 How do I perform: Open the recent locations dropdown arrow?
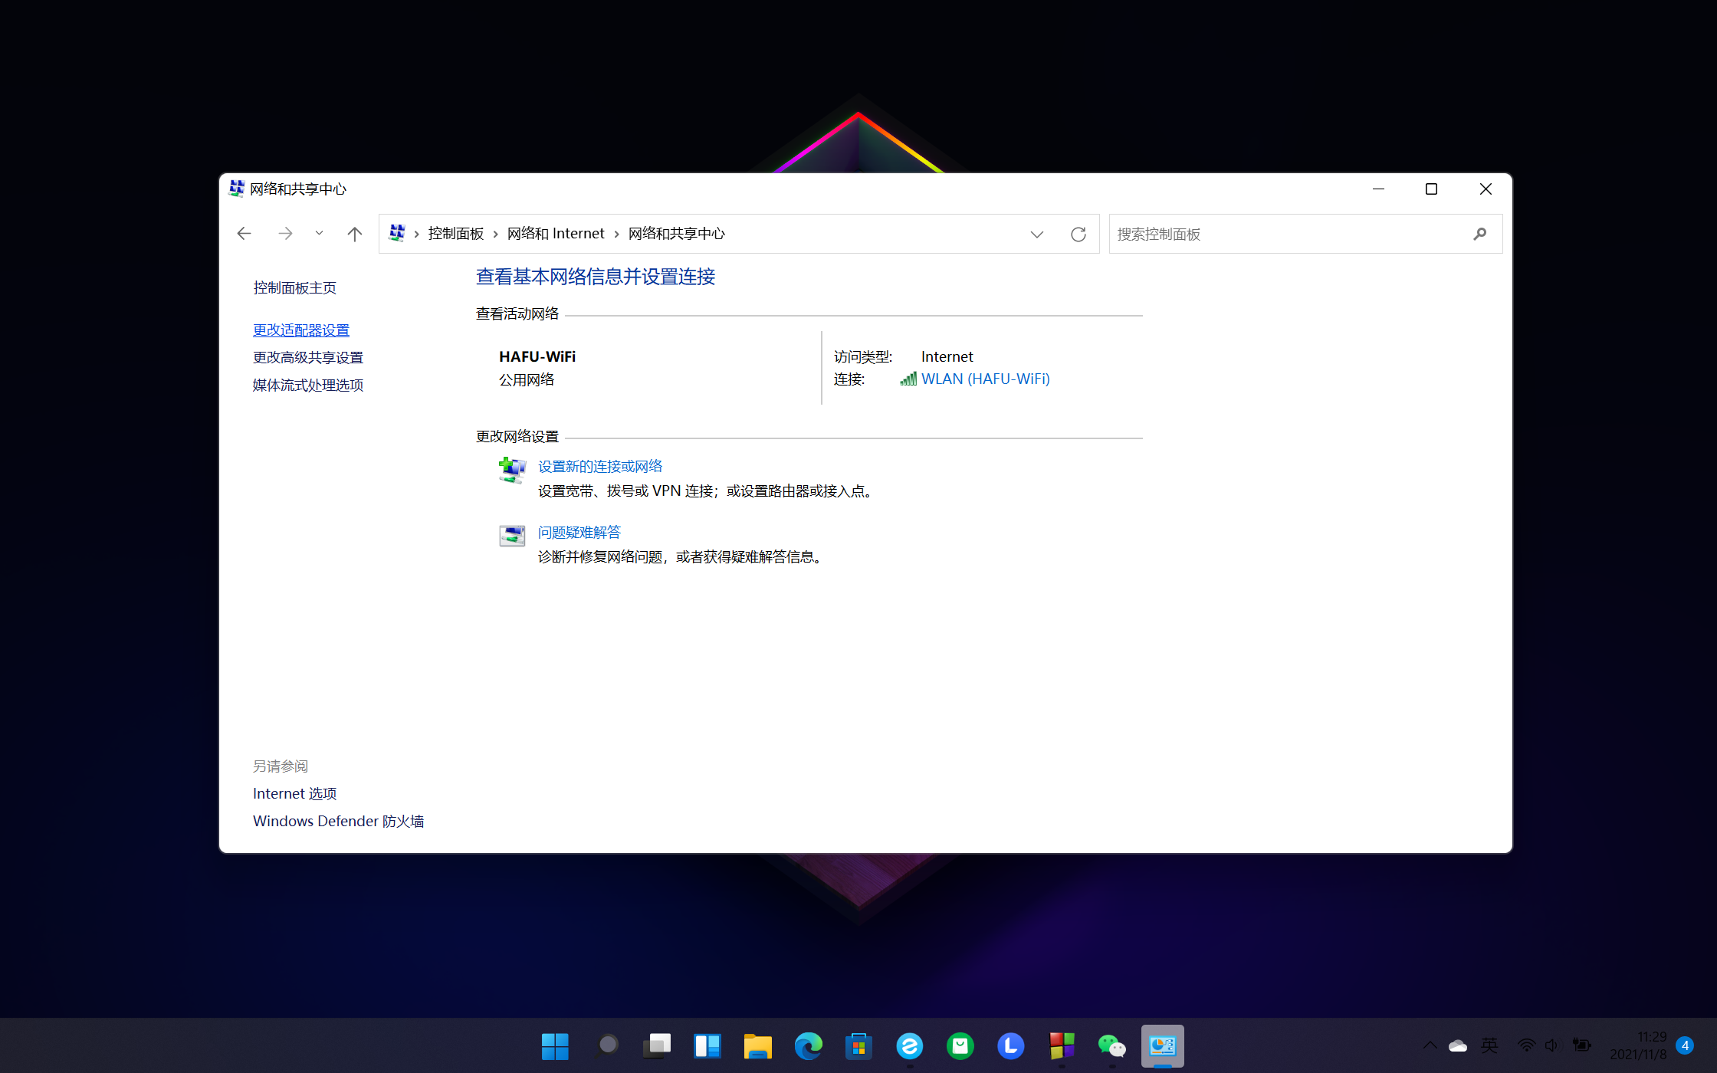pos(319,234)
